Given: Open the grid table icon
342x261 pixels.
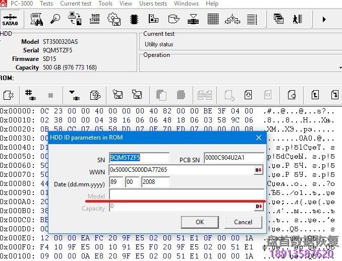Looking at the screenshot, I should point(213,19).
